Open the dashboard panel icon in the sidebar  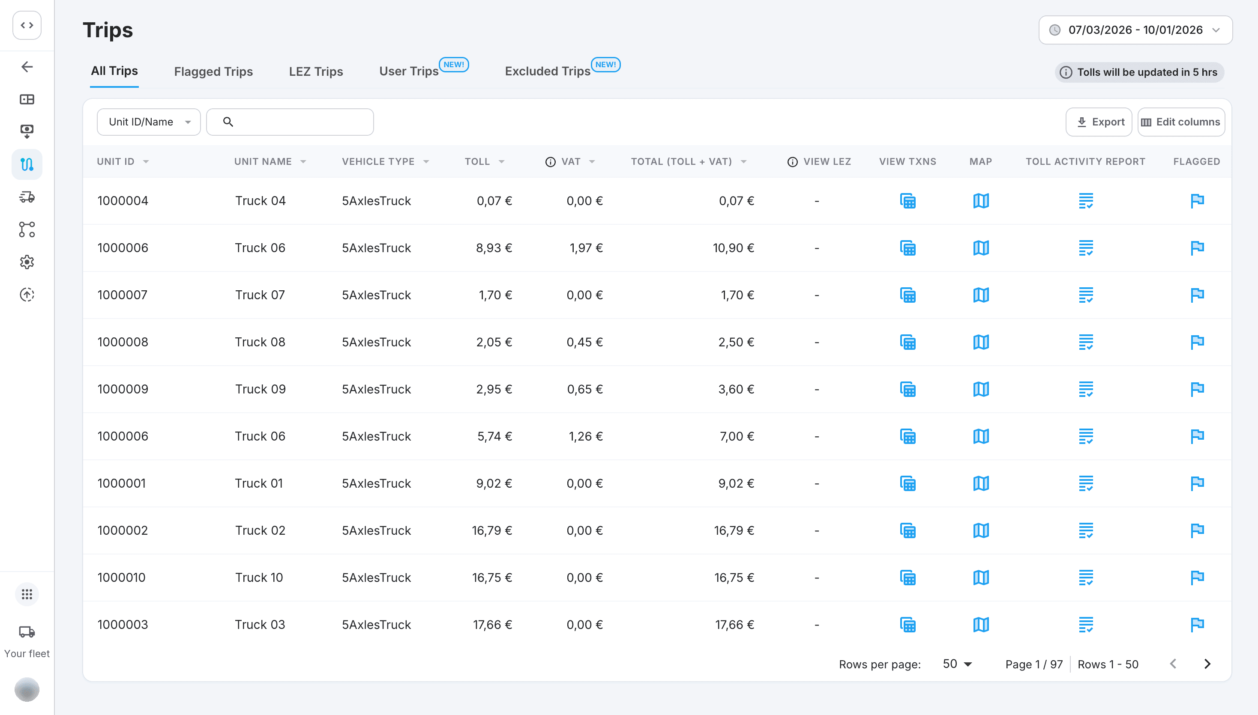point(27,99)
